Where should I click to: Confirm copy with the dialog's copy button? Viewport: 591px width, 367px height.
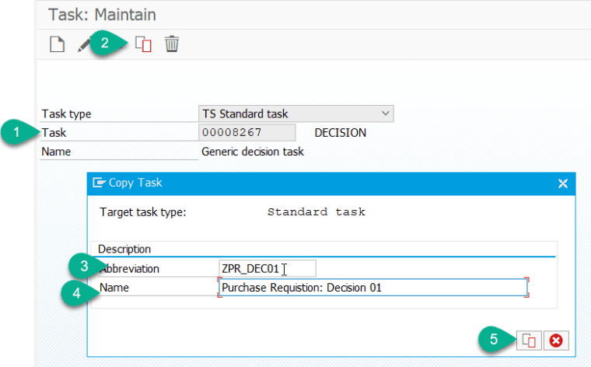pos(530,340)
